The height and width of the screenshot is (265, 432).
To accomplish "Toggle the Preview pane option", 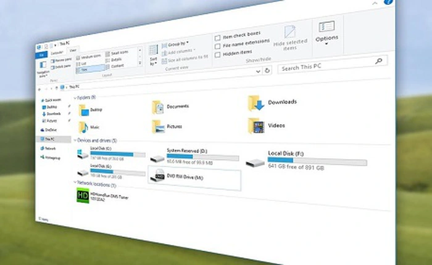I will pyautogui.click(x=61, y=60).
